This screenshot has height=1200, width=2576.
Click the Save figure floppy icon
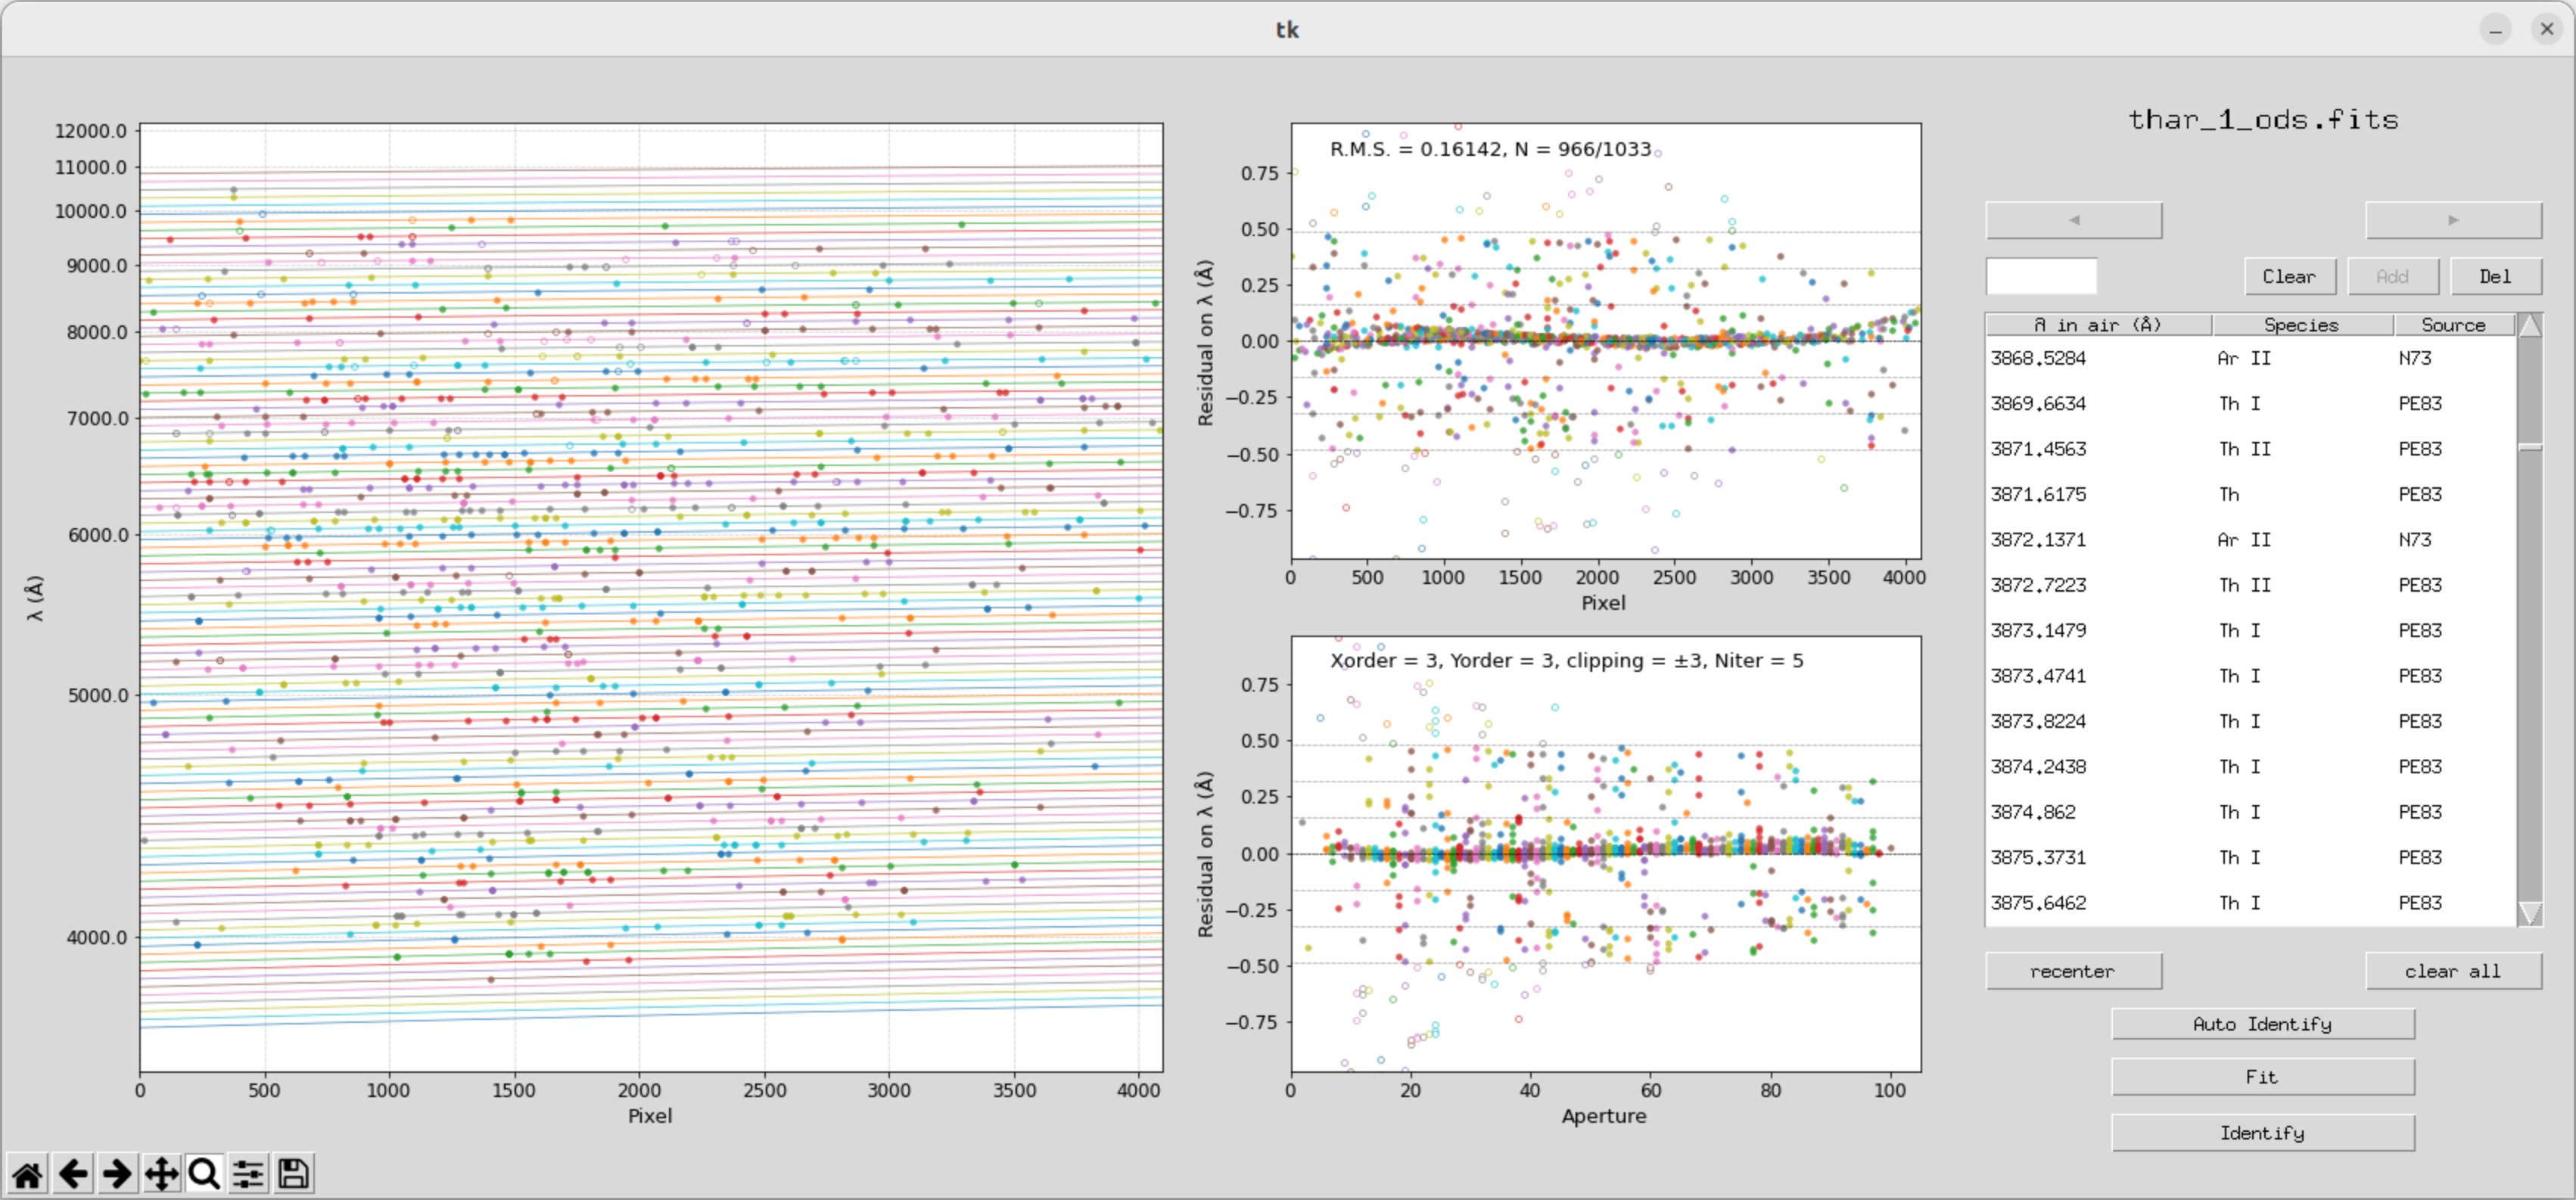(293, 1173)
